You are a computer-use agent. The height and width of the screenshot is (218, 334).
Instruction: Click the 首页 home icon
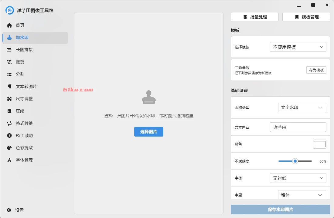pyautogui.click(x=9, y=25)
